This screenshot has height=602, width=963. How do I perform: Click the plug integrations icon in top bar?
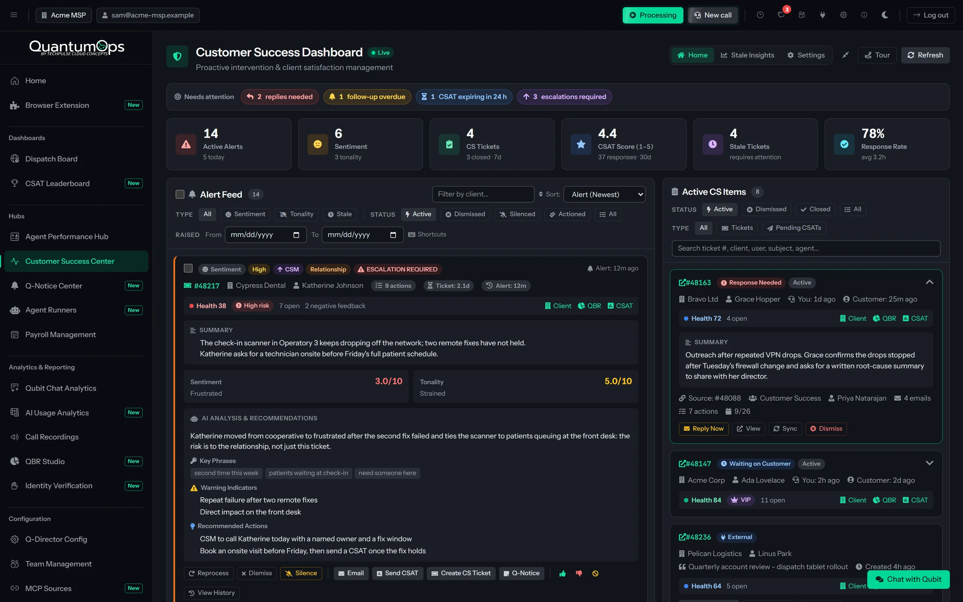pos(823,15)
